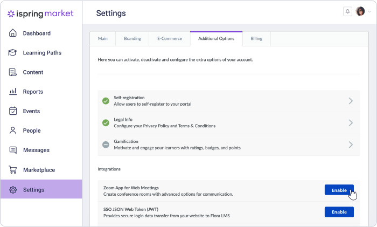Click the Events calendar icon

tap(13, 111)
